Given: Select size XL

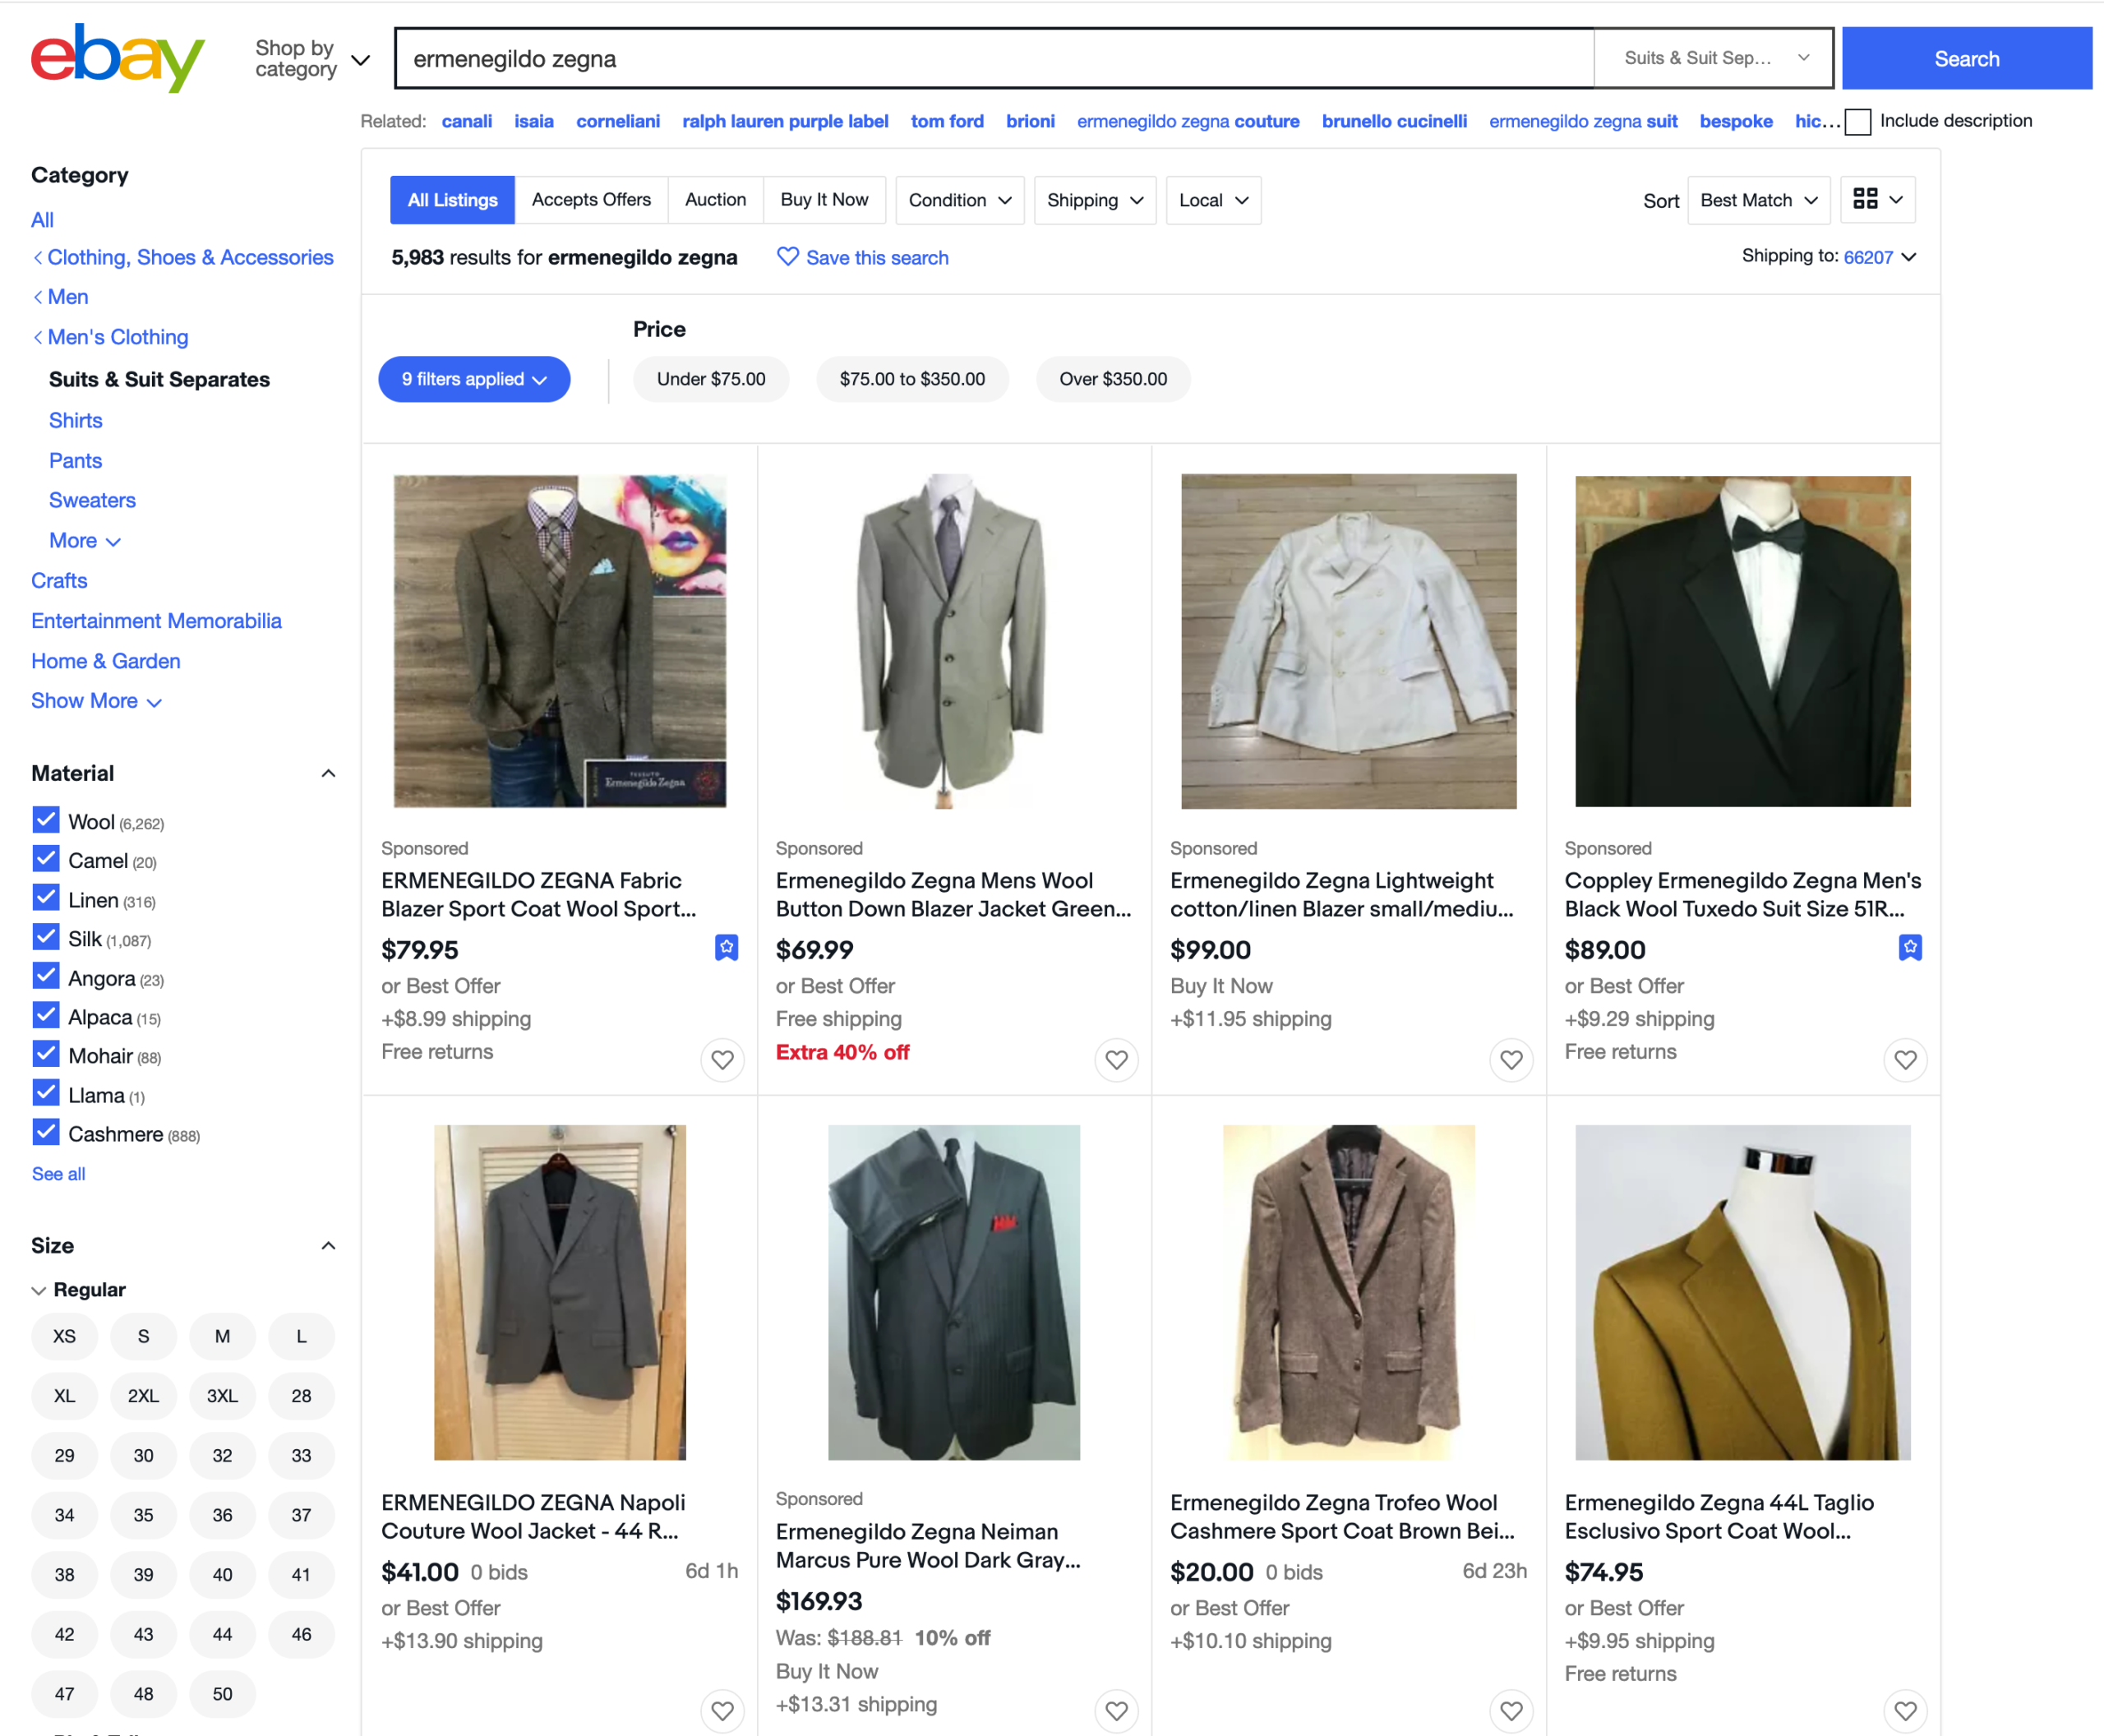Looking at the screenshot, I should 64,1395.
